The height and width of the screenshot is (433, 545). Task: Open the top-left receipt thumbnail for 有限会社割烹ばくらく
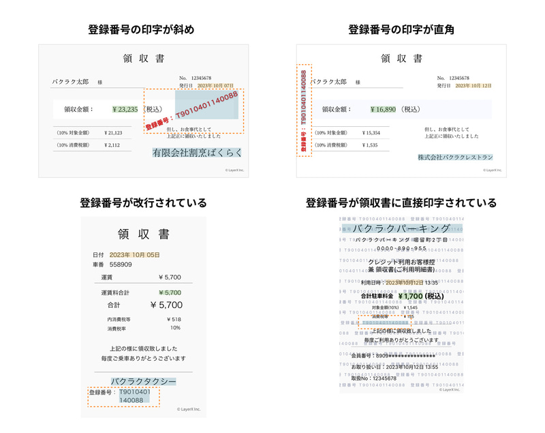[144, 111]
